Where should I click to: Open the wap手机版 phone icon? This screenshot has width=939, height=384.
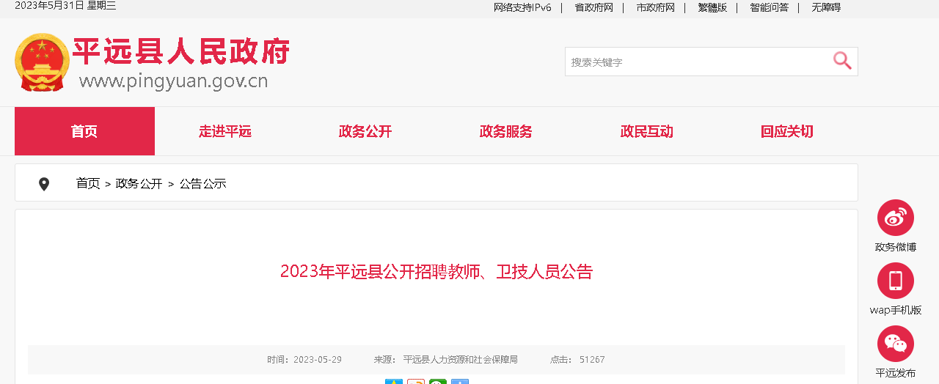point(896,281)
